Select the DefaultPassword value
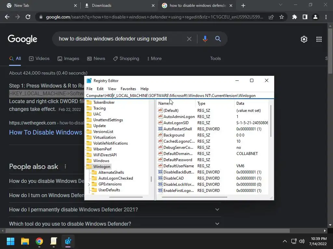 pyautogui.click(x=178, y=160)
